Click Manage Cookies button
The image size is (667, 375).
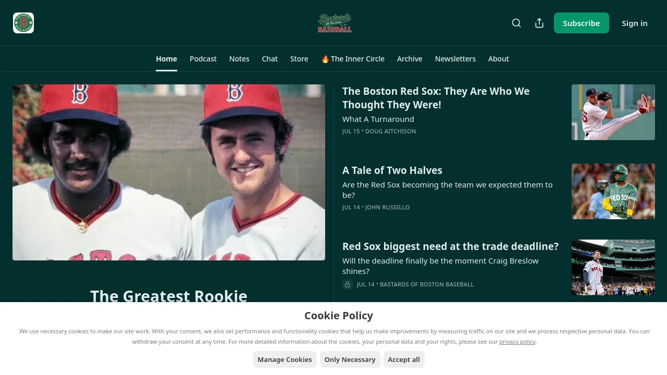coord(285,359)
